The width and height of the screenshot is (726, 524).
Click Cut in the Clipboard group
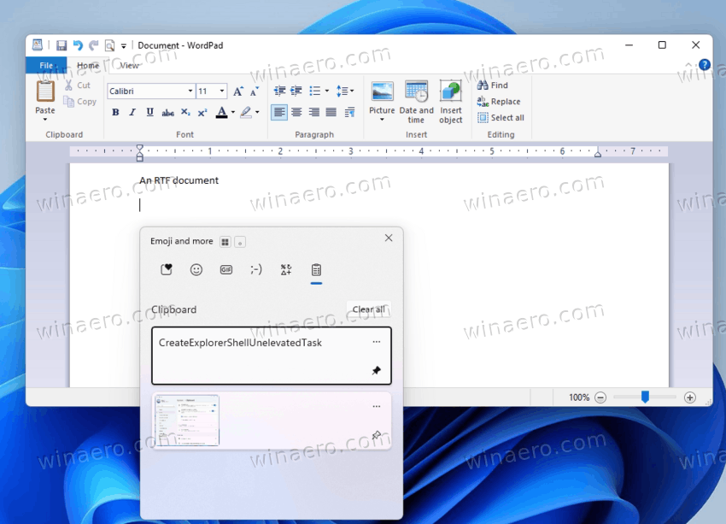point(78,85)
